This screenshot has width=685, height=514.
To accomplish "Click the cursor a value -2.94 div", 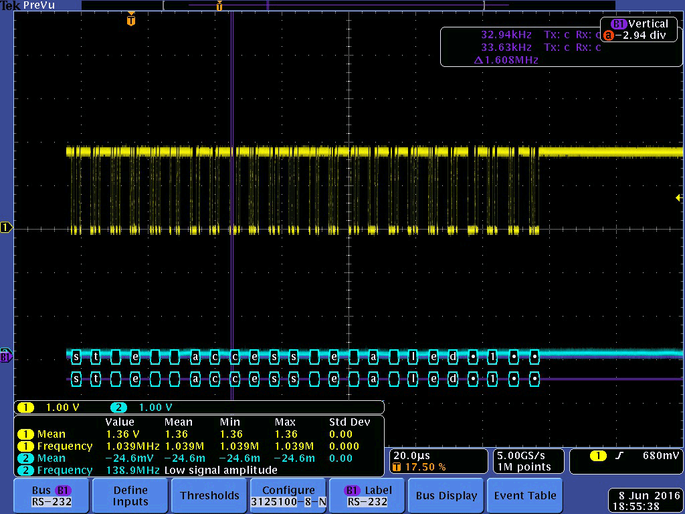I will pyautogui.click(x=640, y=35).
